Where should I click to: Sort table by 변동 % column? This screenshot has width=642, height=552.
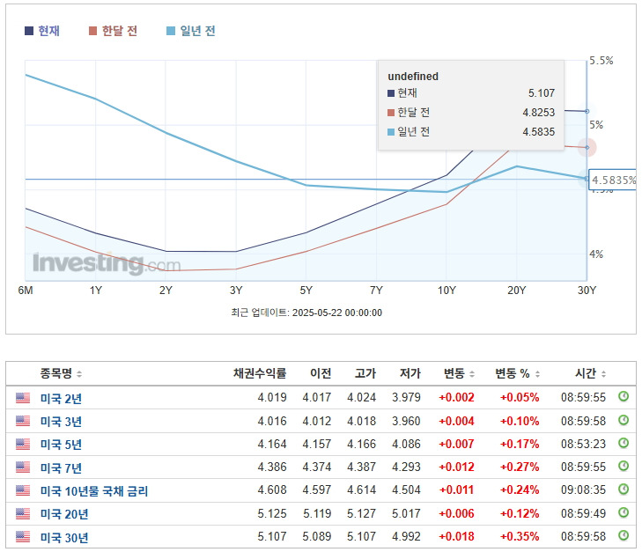(x=518, y=373)
